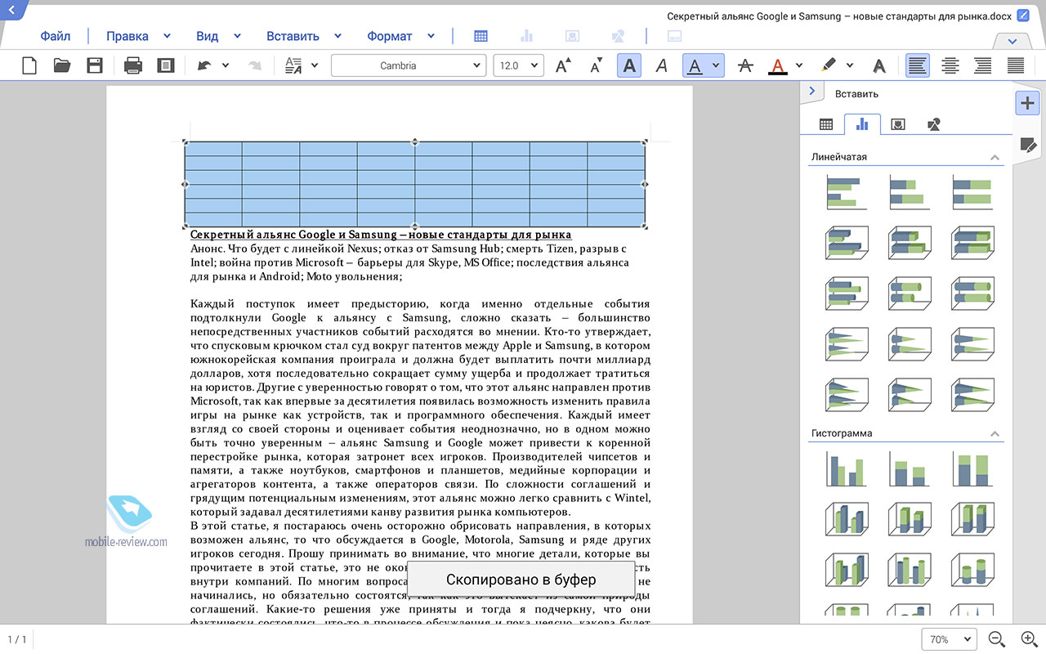The width and height of the screenshot is (1046, 654).
Task: Open the 70% zoom dropdown
Action: point(950,639)
